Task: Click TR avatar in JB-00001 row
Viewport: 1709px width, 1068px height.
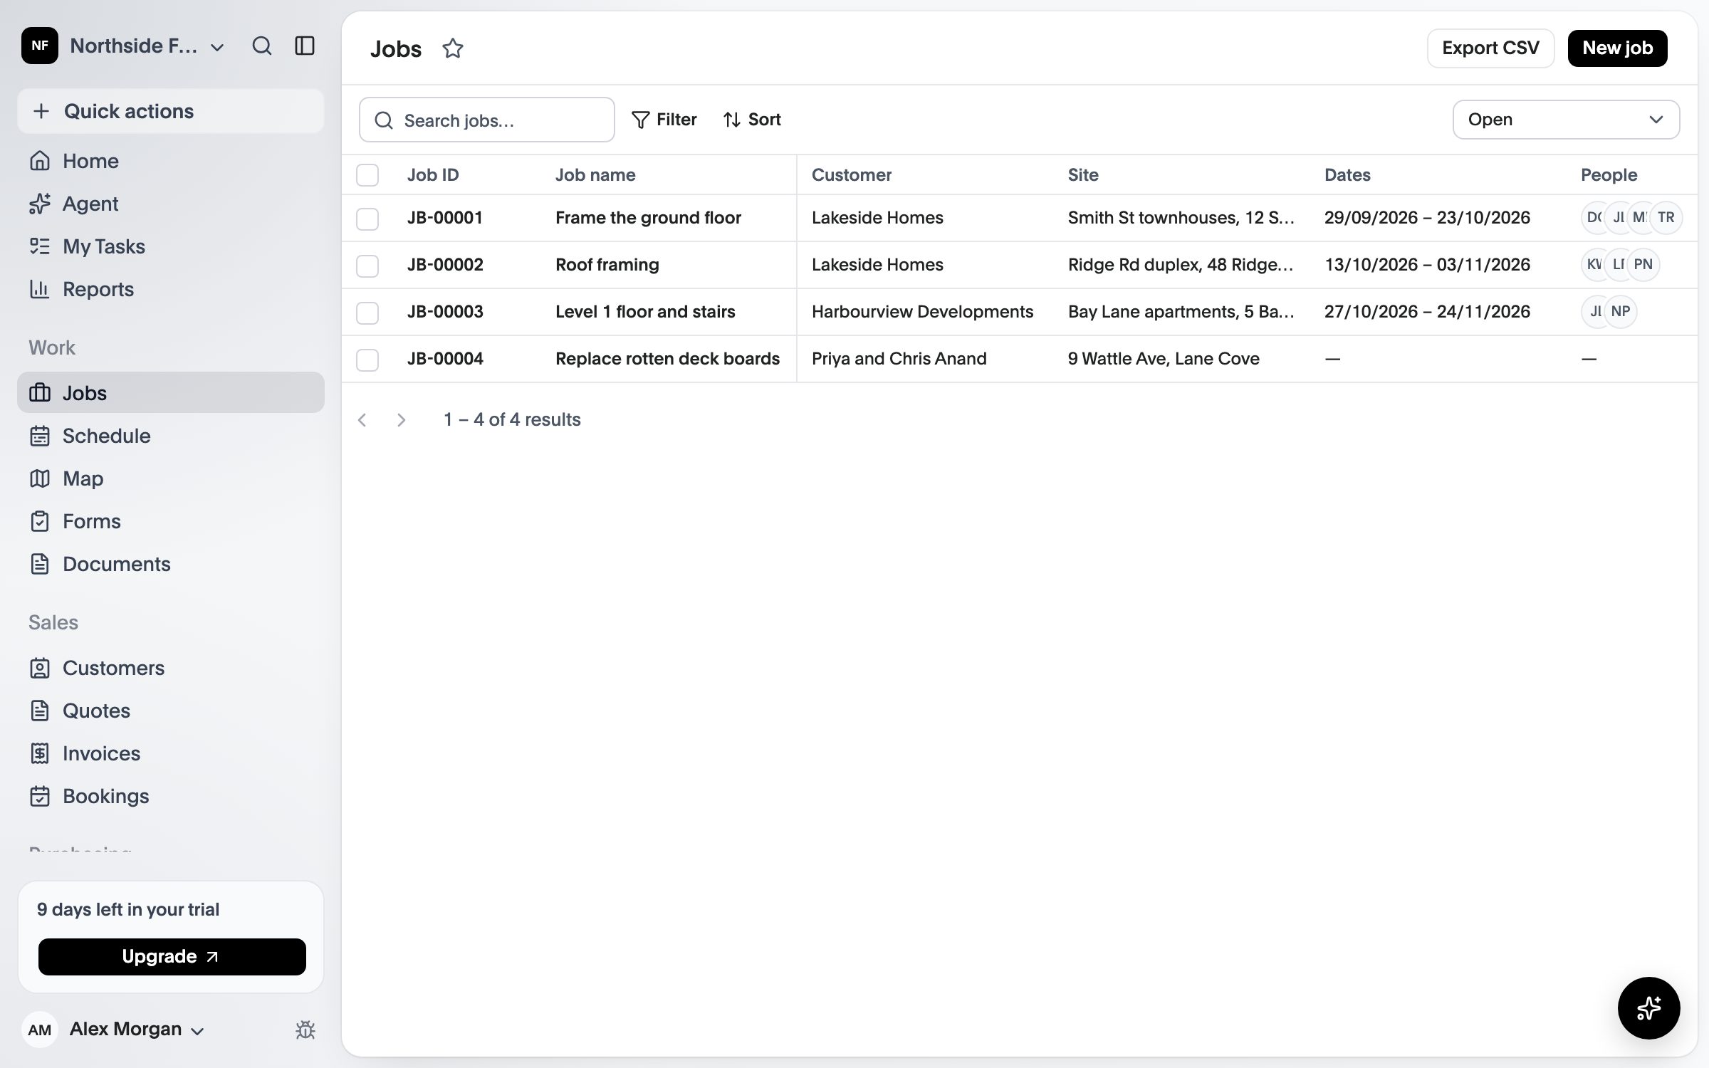Action: [x=1666, y=218]
